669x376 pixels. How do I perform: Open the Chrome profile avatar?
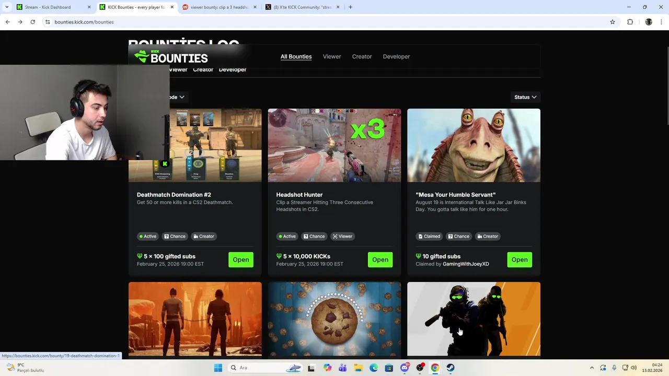[x=649, y=22]
